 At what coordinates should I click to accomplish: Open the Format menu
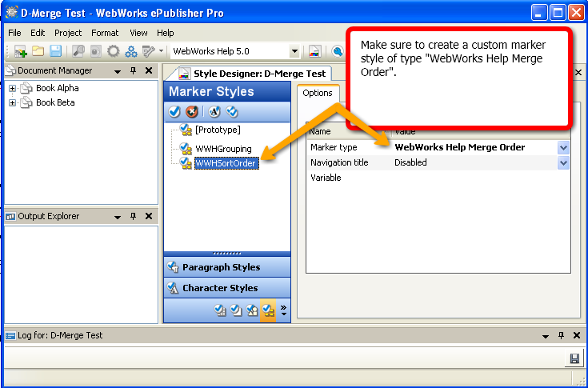tap(105, 33)
